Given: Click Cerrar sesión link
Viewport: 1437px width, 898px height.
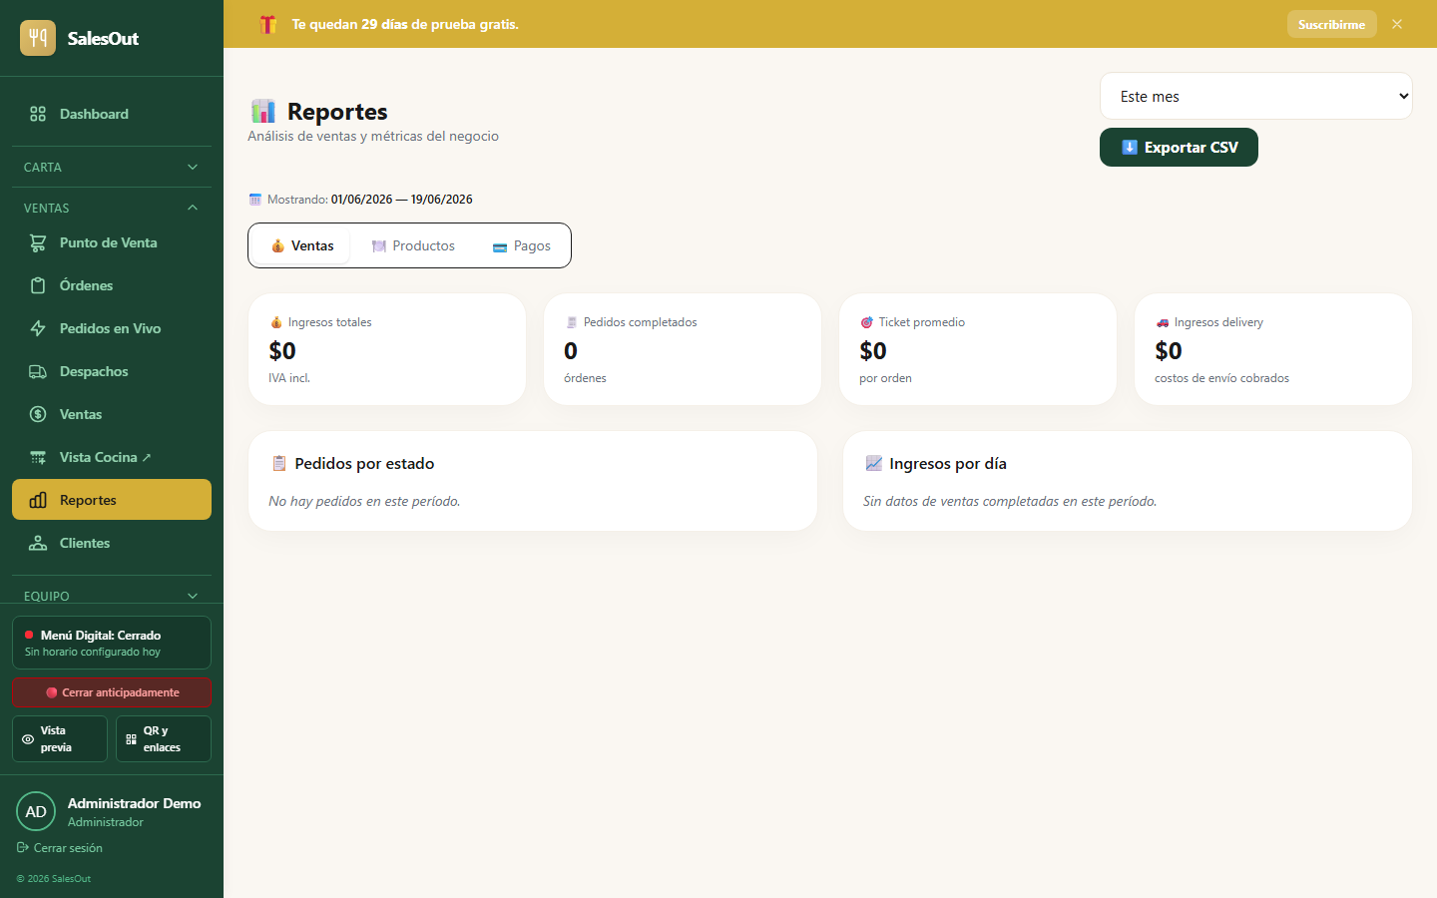Looking at the screenshot, I should (x=60, y=848).
